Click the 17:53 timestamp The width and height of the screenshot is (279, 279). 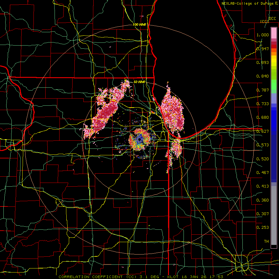[x=216, y=277]
